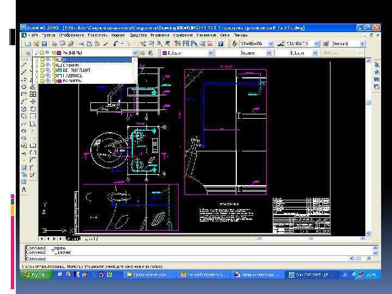Image resolution: width=392 pixels, height=294 pixels.
Task: Select the Construction Line tool
Action: tap(24, 72)
